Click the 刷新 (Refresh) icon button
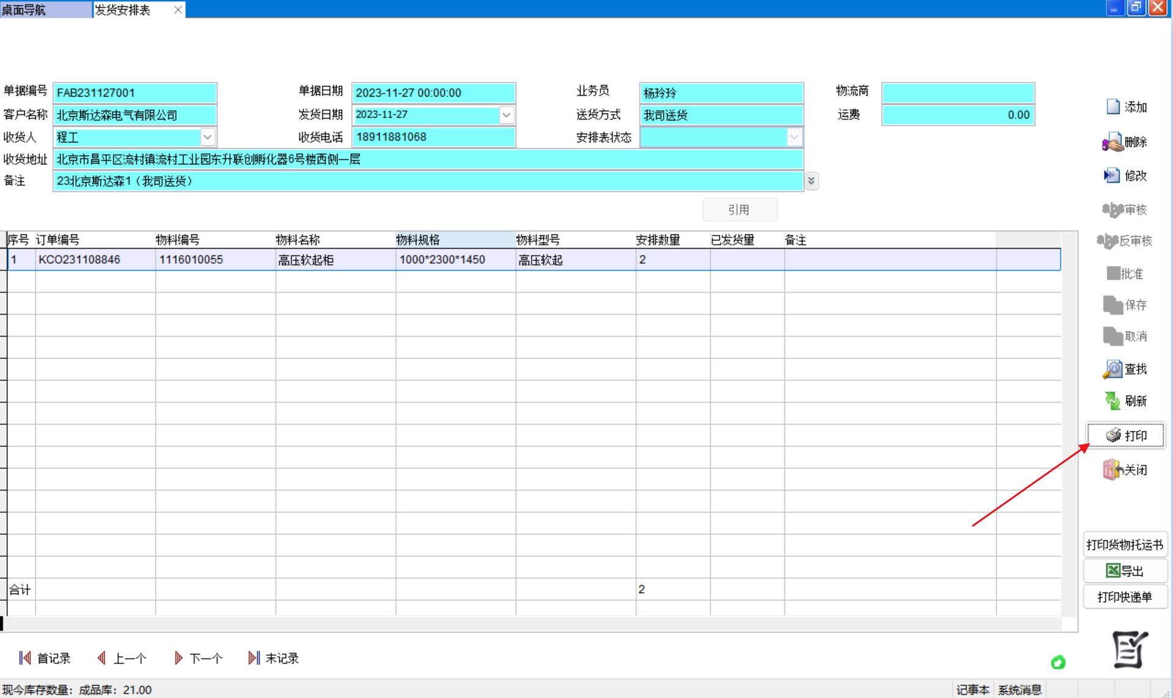Viewport: 1173px width, 698px height. coord(1112,401)
